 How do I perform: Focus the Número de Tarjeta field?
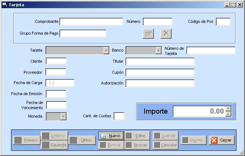(211, 51)
